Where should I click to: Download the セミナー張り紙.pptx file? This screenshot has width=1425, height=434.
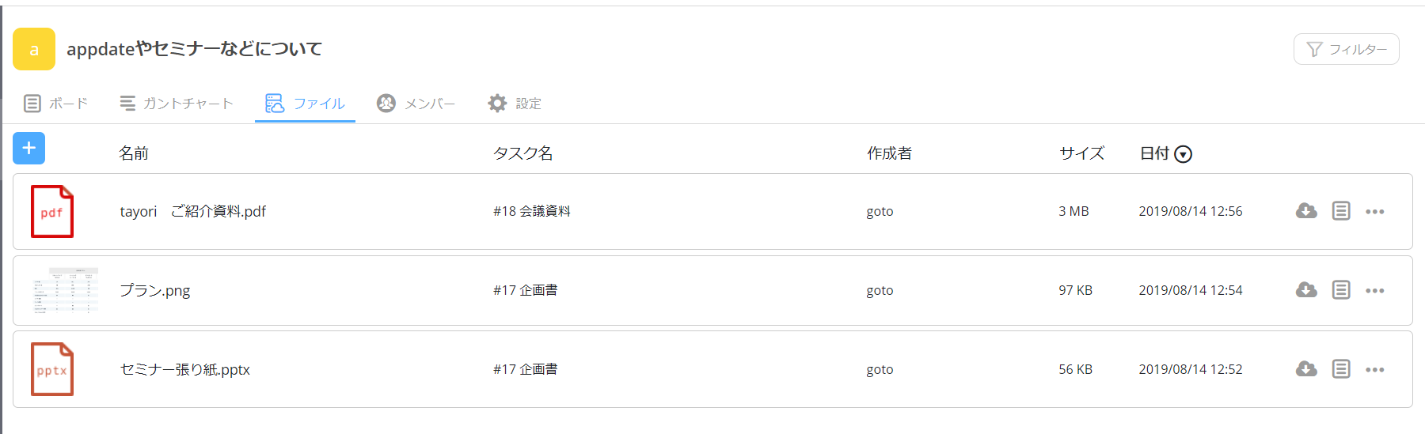(x=1306, y=369)
